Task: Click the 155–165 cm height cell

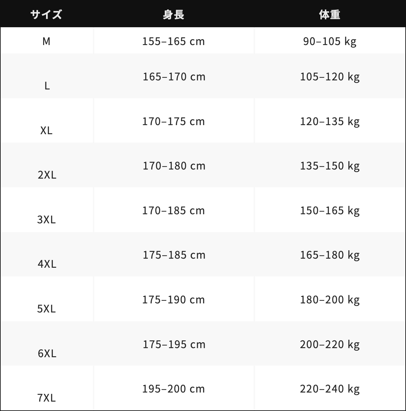Action: pos(173,41)
